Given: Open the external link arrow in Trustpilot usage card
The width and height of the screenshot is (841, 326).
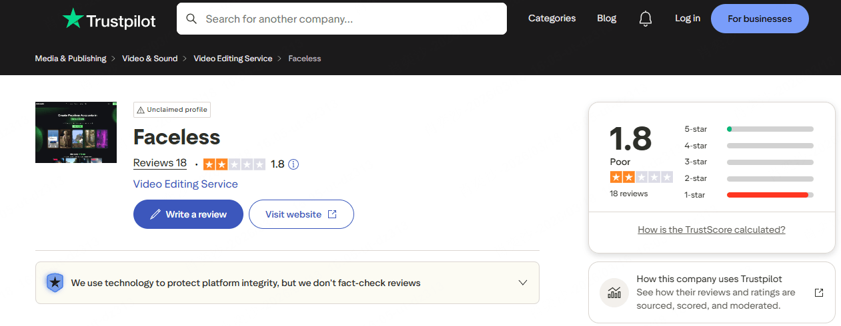Looking at the screenshot, I should 819,293.
